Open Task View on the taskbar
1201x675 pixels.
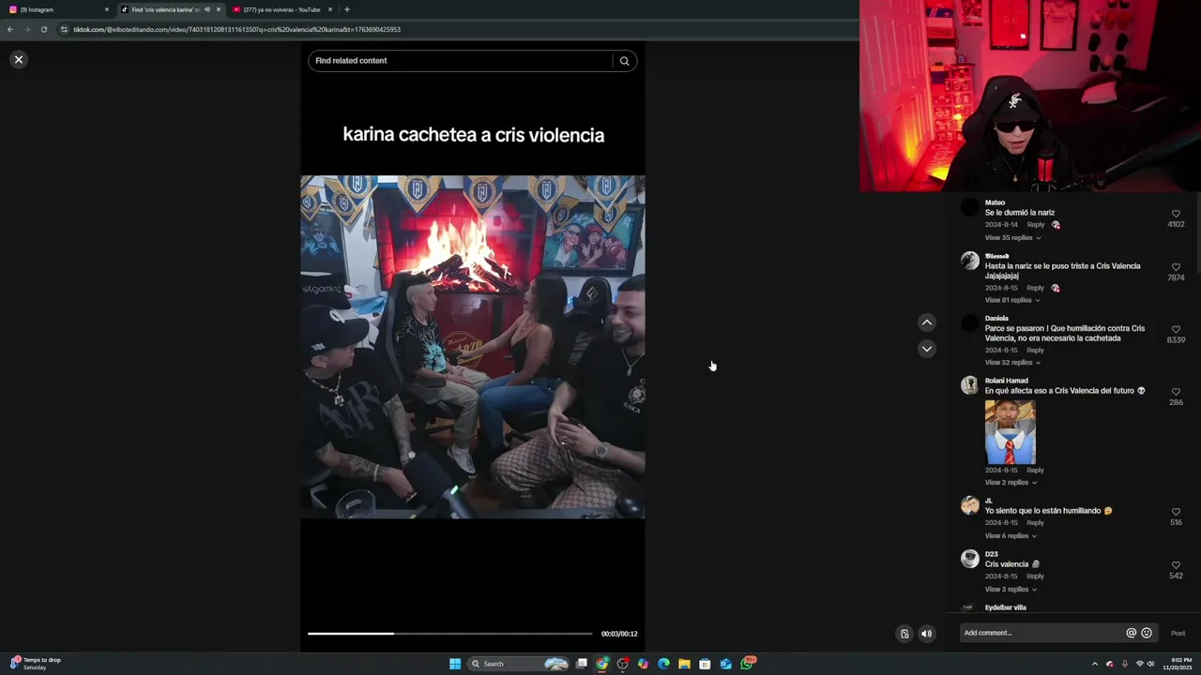coord(582,664)
